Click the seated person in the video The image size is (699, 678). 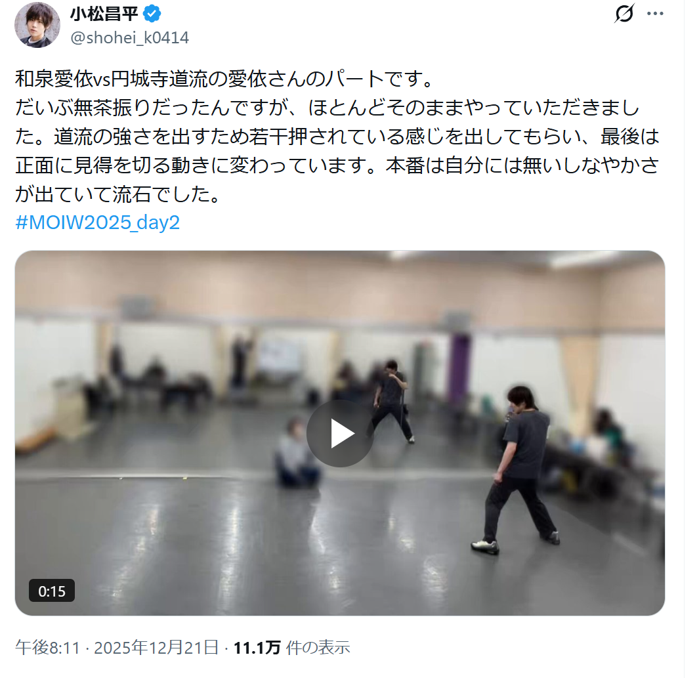point(297,453)
